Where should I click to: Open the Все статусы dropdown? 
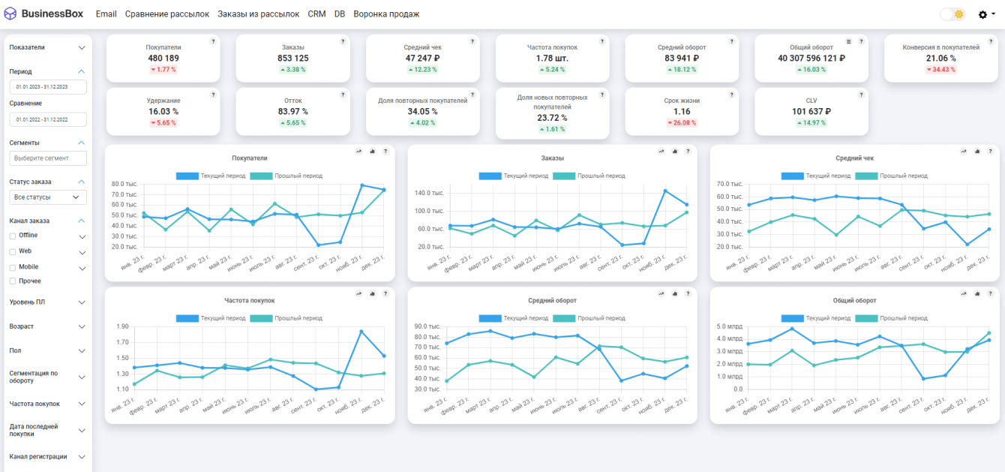point(48,197)
